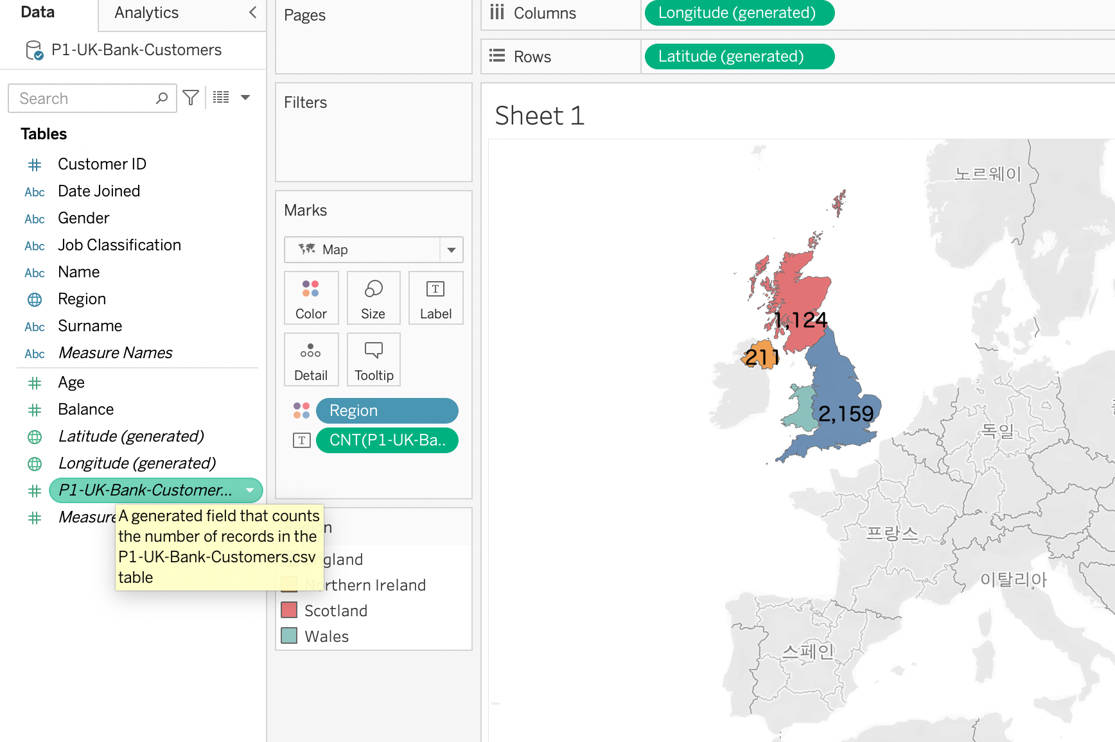Click the filter icon beside Search

pyautogui.click(x=191, y=98)
